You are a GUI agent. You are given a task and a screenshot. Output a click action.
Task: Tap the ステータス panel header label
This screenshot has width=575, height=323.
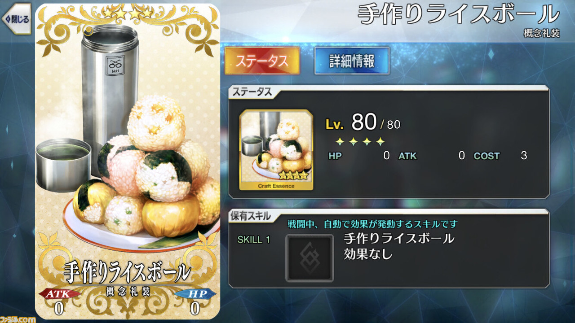[x=252, y=92]
